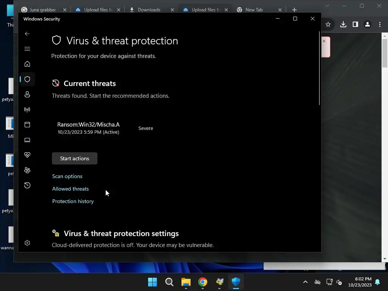
Task: Minimize the Windows Security window
Action: [278, 19]
